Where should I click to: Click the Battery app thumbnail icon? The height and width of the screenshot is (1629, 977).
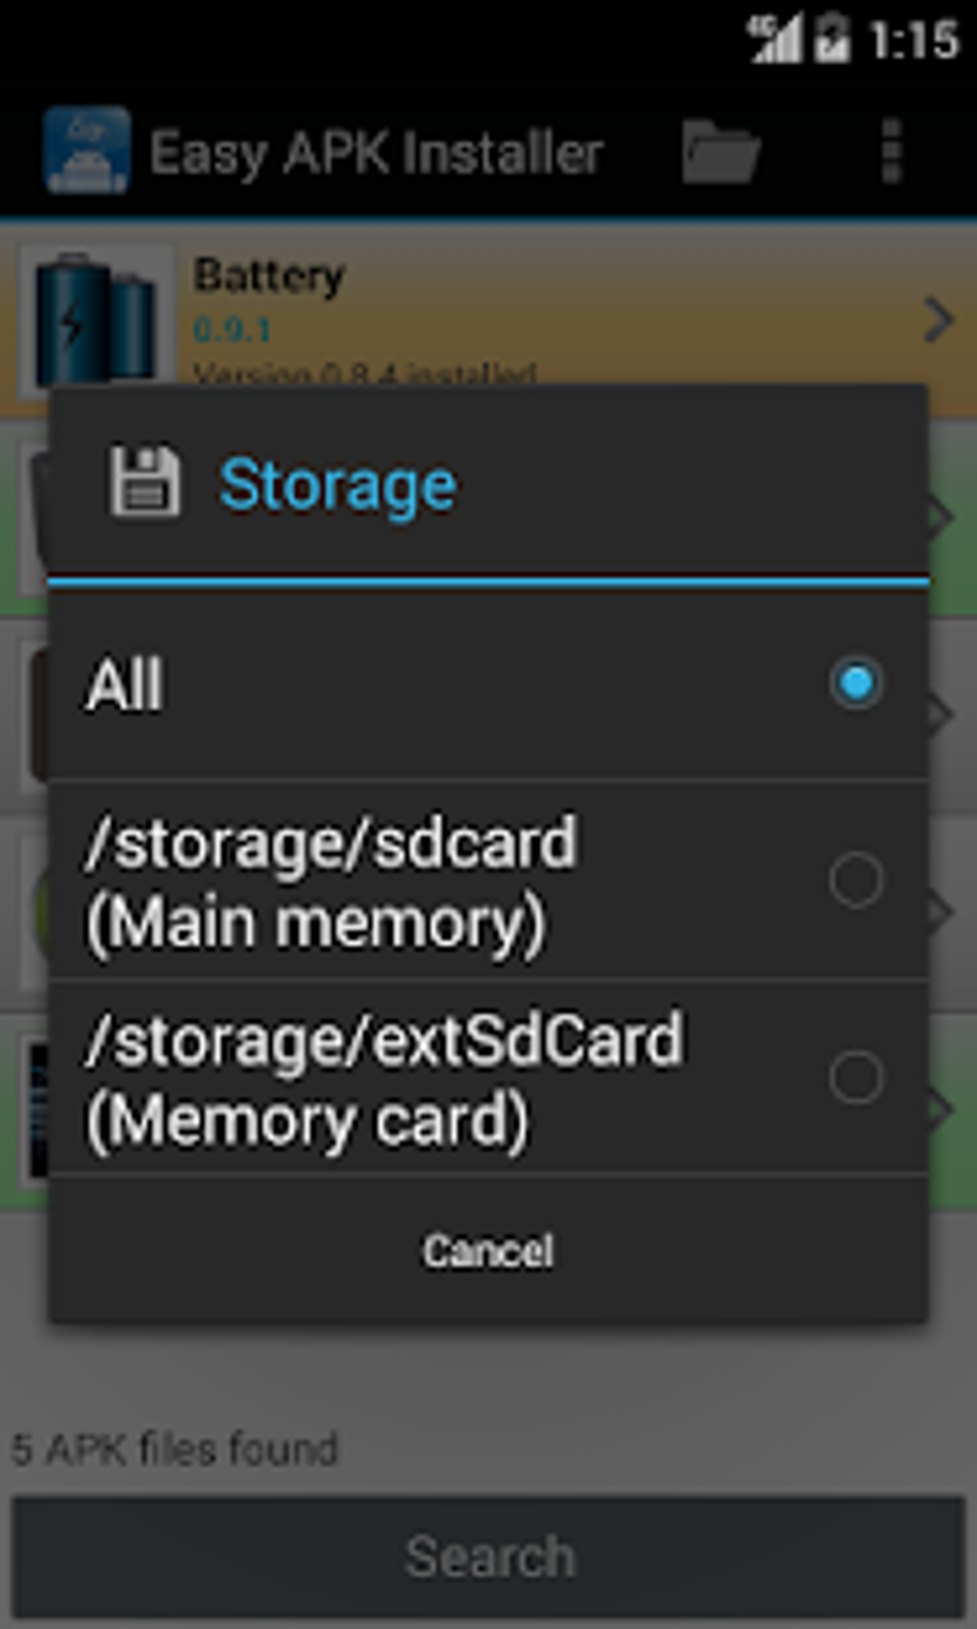[x=96, y=319]
